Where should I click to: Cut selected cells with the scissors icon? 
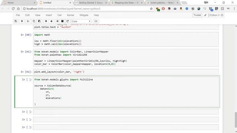click(x=28, y=21)
